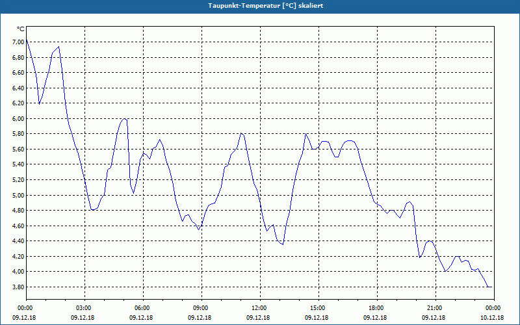Select the '4,40' y-axis label
Image resolution: width=520 pixels, height=325 pixels.
tap(18, 241)
